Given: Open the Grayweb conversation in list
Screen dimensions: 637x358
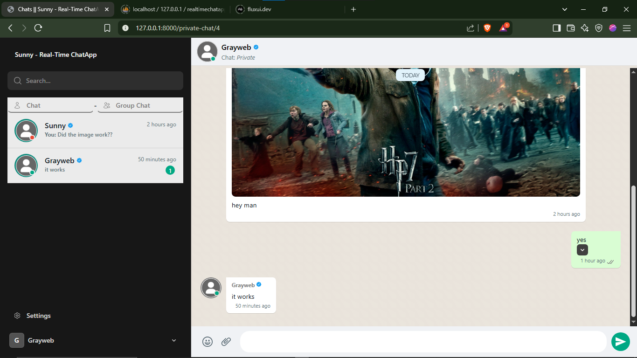Looking at the screenshot, I should click(x=95, y=165).
